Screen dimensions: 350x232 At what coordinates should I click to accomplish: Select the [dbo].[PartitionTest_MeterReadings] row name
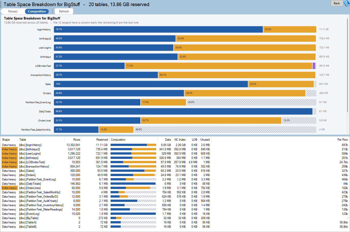[x=41, y=209]
